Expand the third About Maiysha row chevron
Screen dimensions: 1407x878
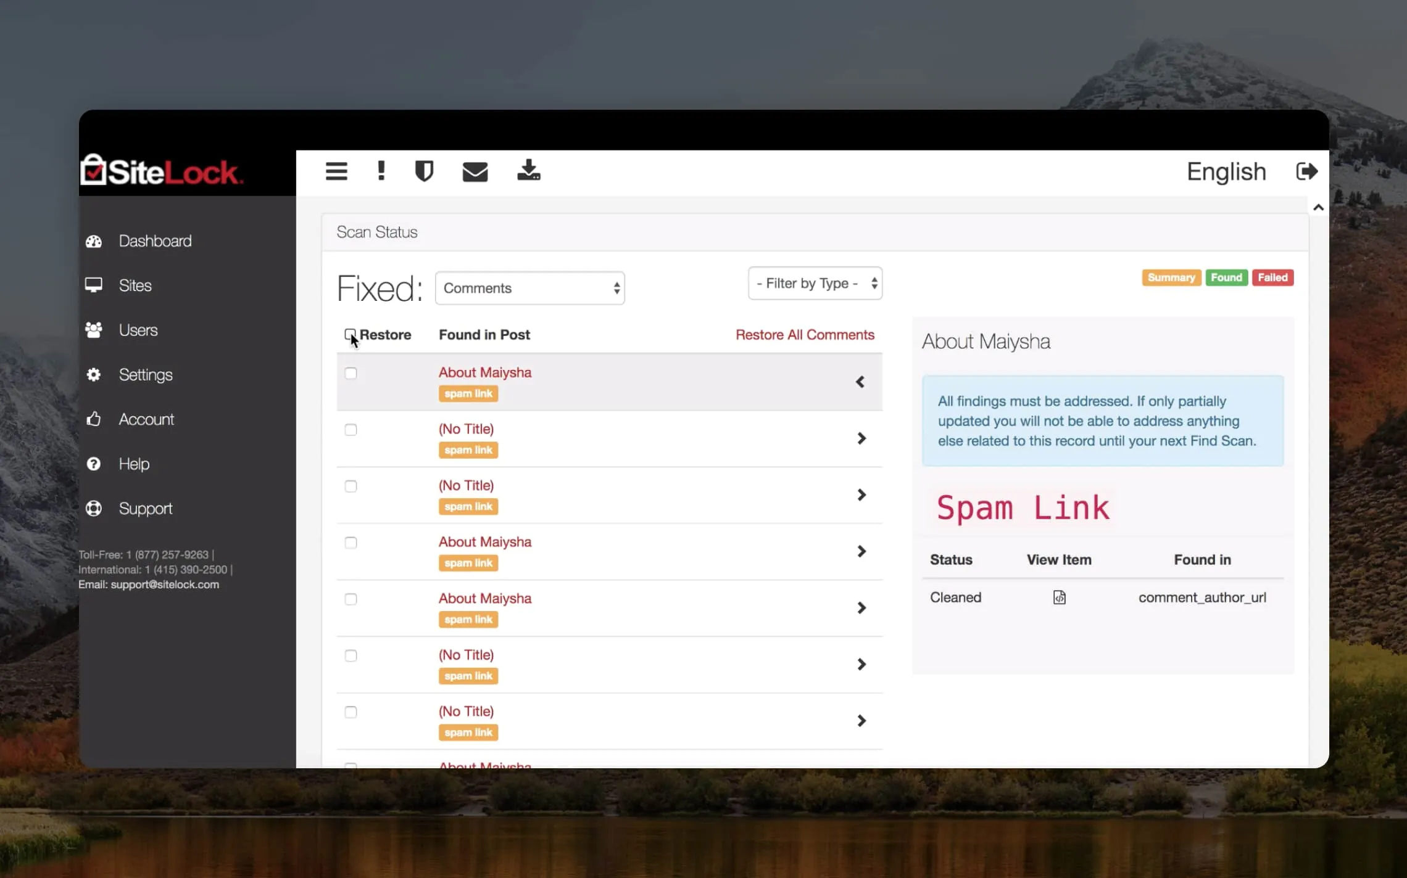(861, 608)
